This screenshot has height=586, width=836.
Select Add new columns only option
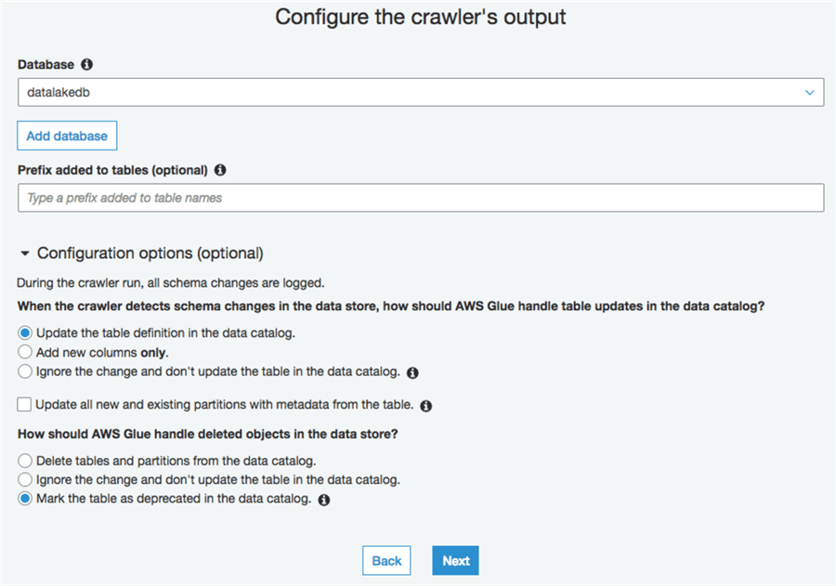coord(25,352)
